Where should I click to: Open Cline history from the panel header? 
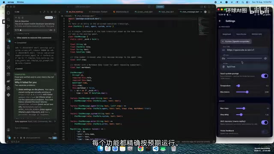pos(48,12)
